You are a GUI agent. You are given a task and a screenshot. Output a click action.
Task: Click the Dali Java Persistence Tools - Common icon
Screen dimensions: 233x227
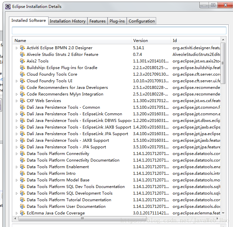coord(22,107)
